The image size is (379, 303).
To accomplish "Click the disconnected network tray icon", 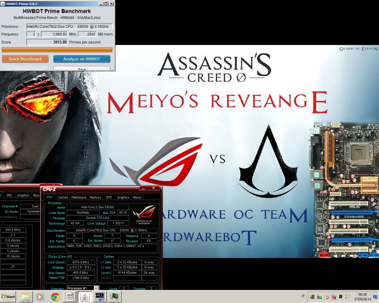I will [x=334, y=297].
